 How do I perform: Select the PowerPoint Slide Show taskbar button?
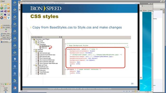click(x=6, y=40)
